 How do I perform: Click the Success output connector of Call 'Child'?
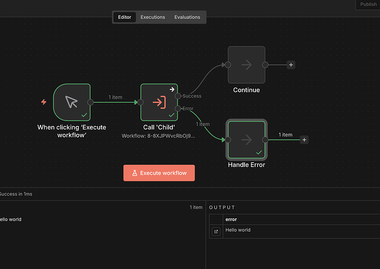point(178,96)
